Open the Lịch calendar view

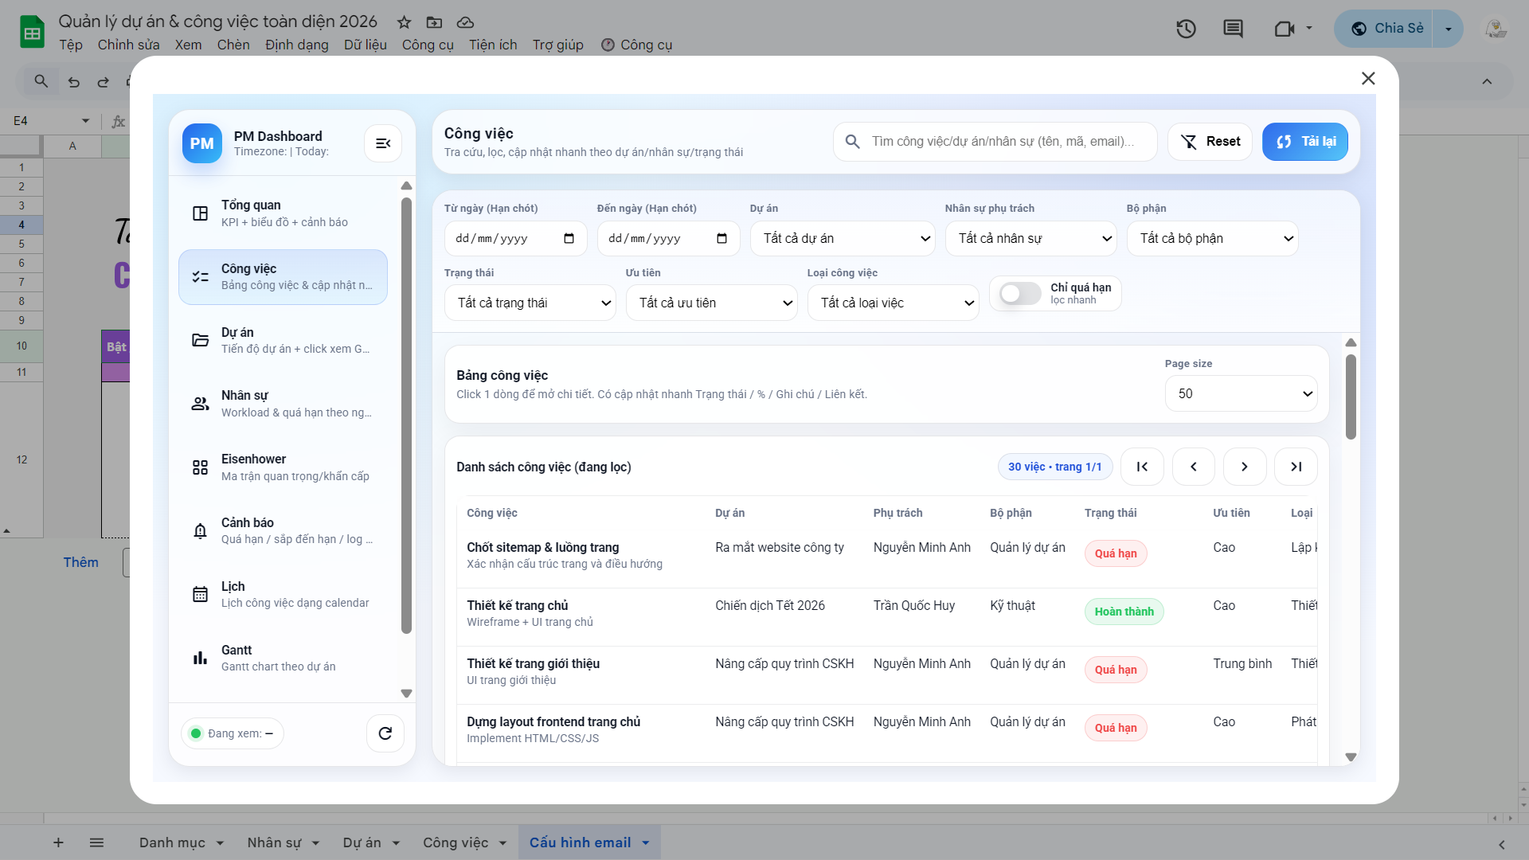283,595
